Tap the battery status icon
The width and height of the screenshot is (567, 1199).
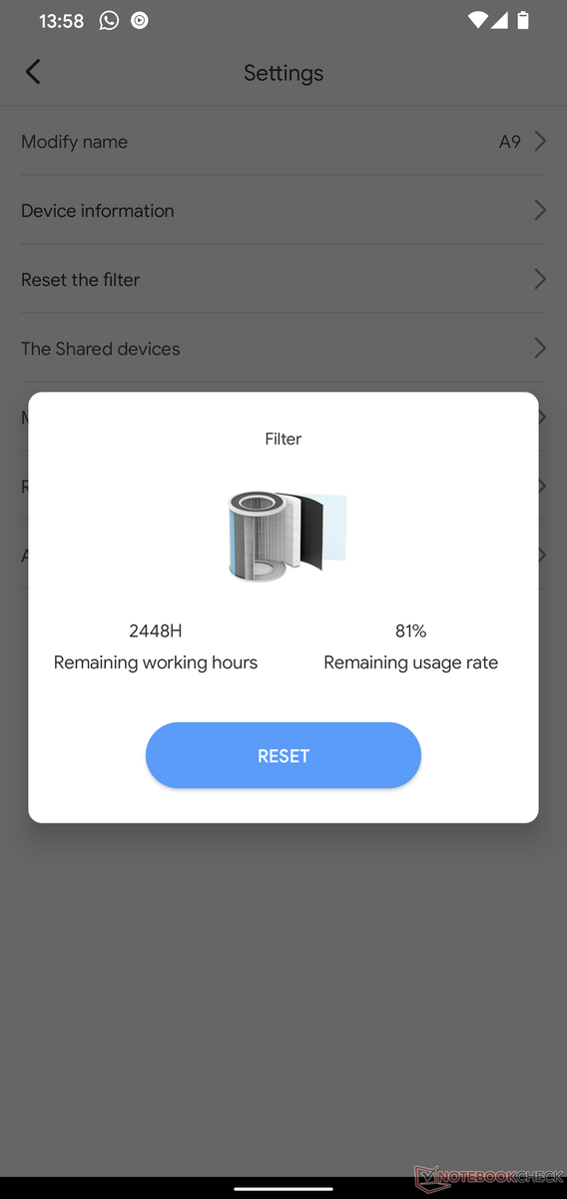(x=524, y=20)
